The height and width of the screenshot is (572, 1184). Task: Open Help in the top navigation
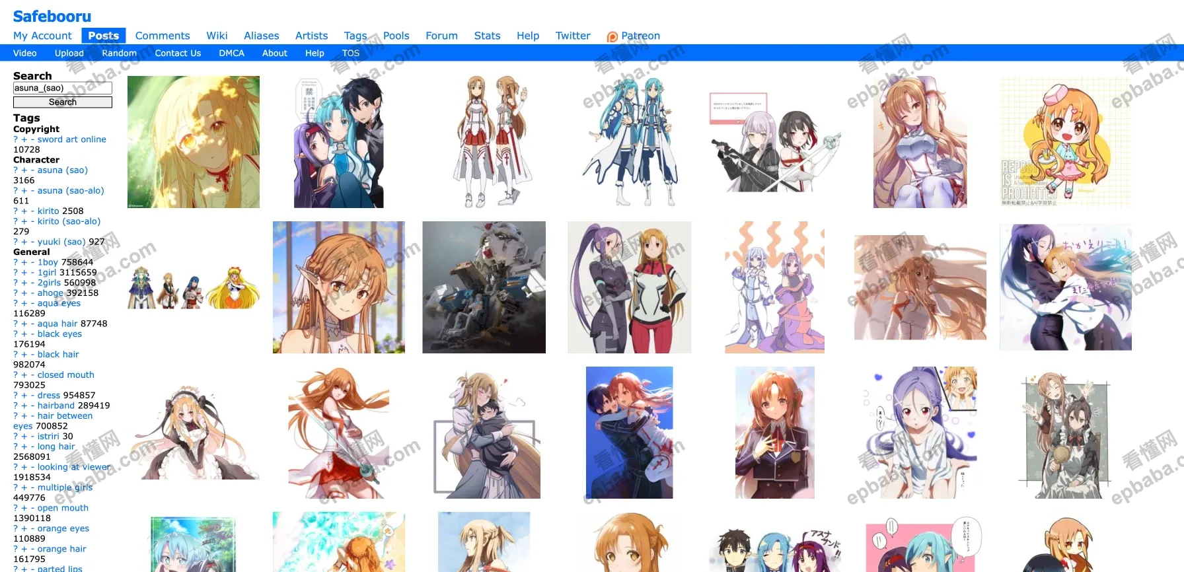click(528, 36)
